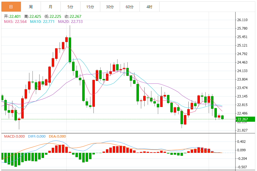Click the 24.463 price axis label

(242, 62)
